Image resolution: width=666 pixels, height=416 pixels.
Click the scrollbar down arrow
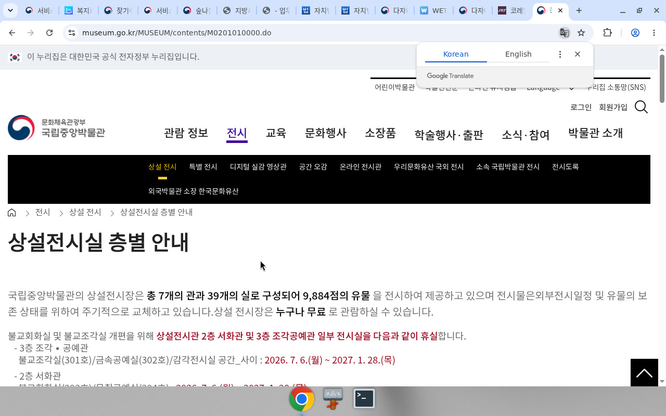tap(662, 381)
